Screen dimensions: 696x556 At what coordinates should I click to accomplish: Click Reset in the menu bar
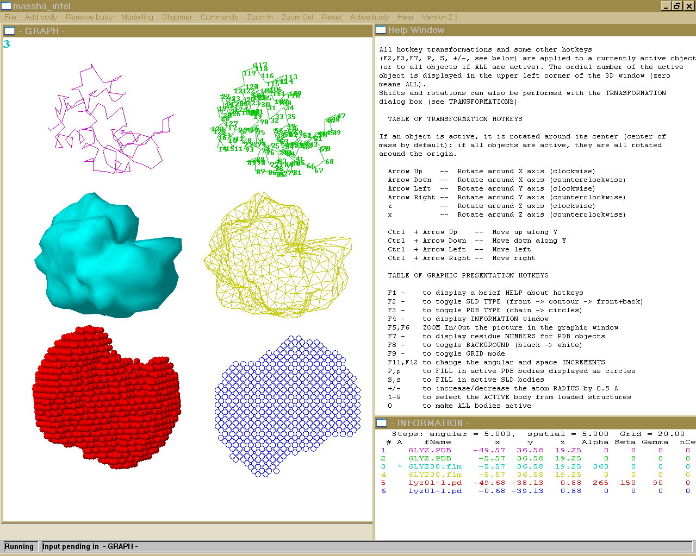point(332,17)
